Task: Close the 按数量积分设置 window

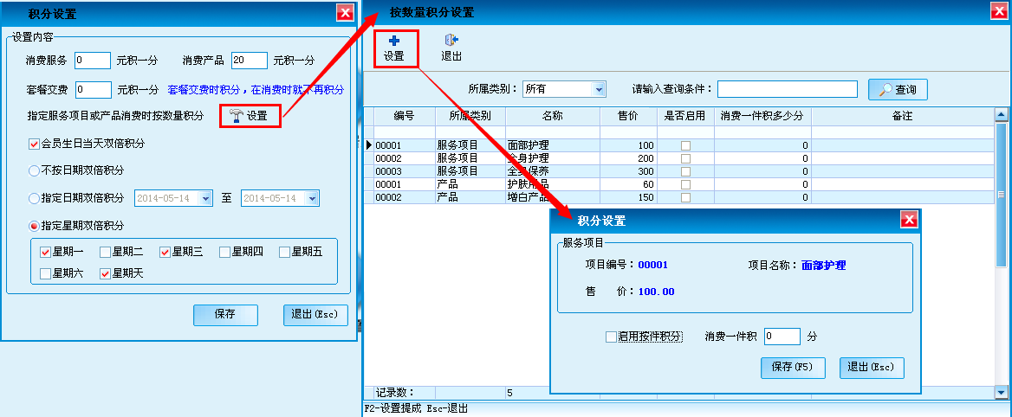Action: pyautogui.click(x=1000, y=11)
